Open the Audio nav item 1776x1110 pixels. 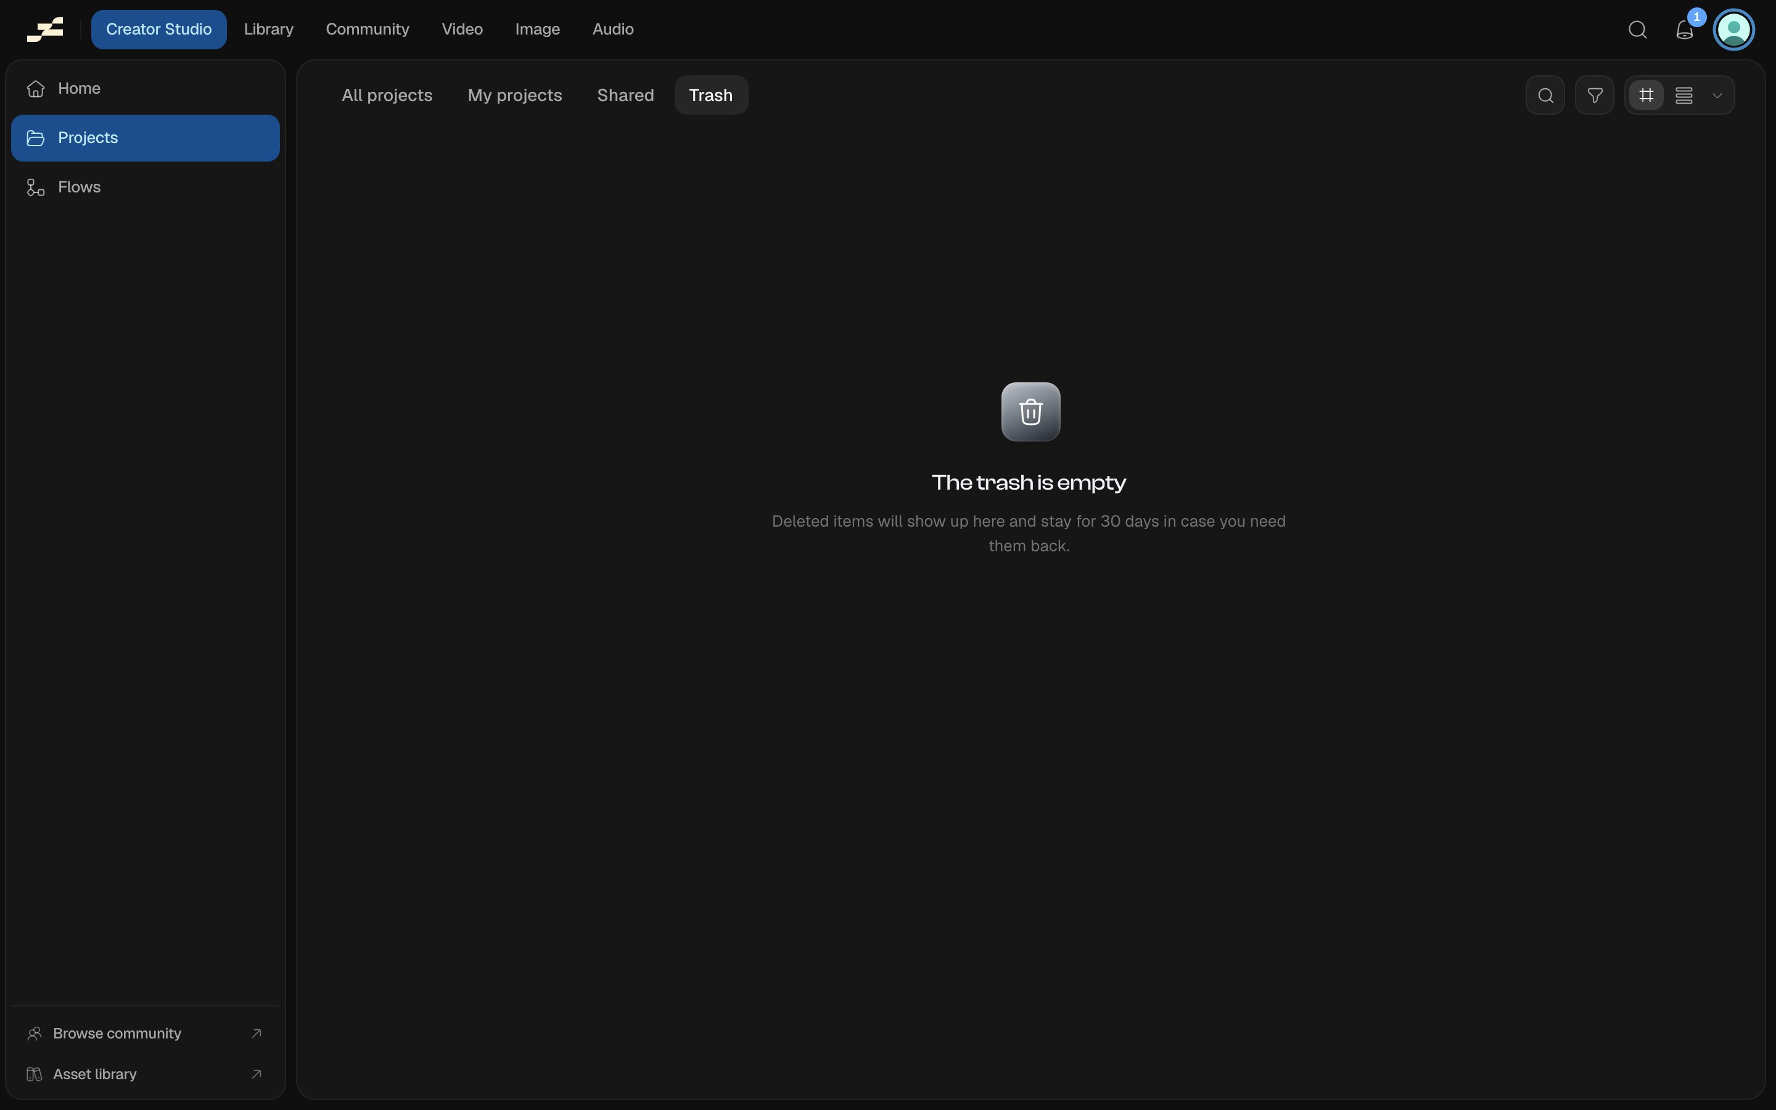[613, 30]
